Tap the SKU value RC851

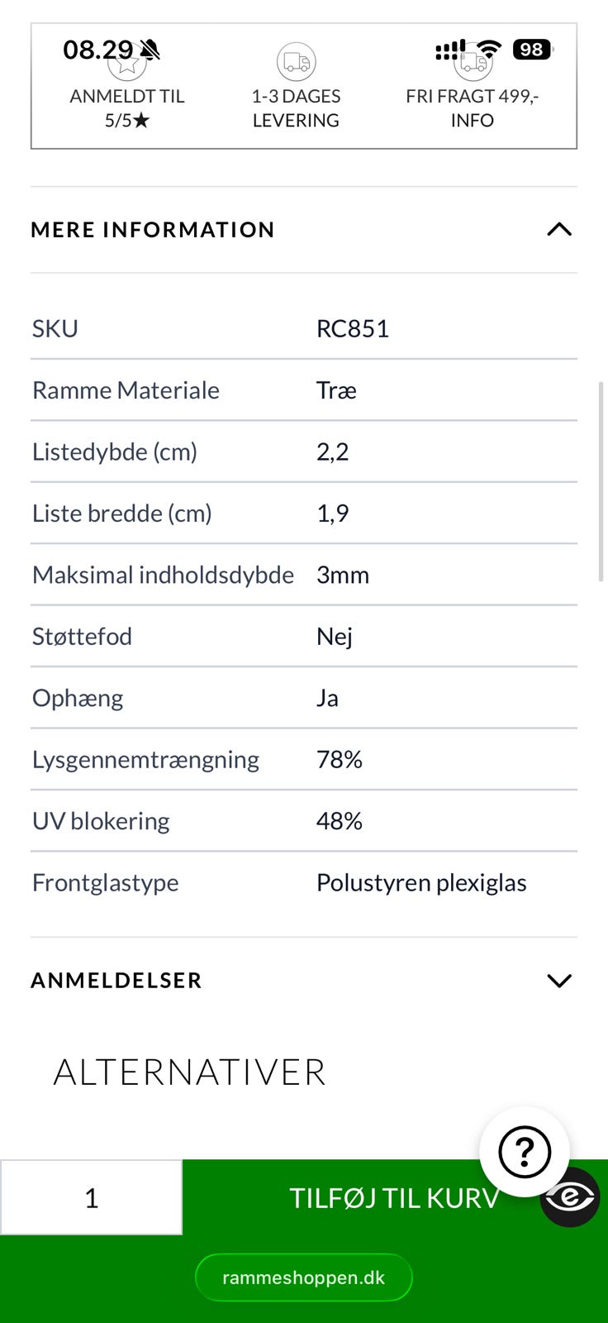pyautogui.click(x=353, y=329)
